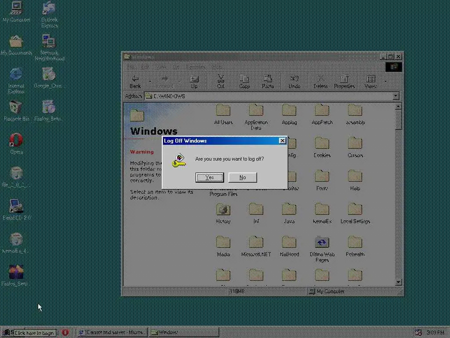Go Back in the Windows folder toolbar
450x338 pixels.
click(x=135, y=81)
